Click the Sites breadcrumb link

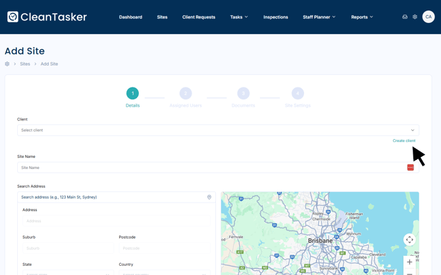(x=25, y=64)
